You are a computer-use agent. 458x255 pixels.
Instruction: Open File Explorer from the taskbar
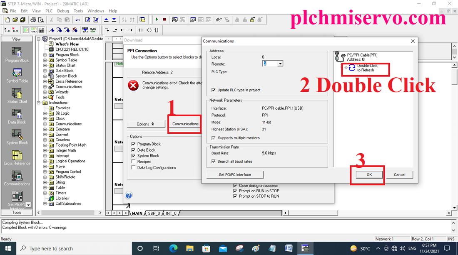click(190, 248)
